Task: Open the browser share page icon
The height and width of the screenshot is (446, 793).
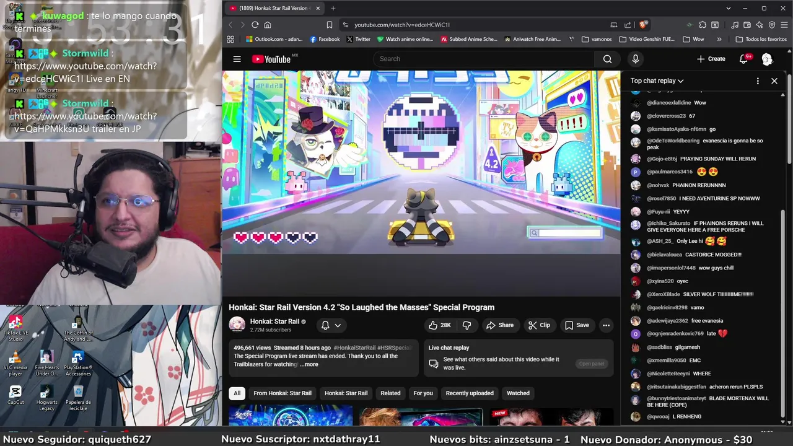Action: coord(628,25)
